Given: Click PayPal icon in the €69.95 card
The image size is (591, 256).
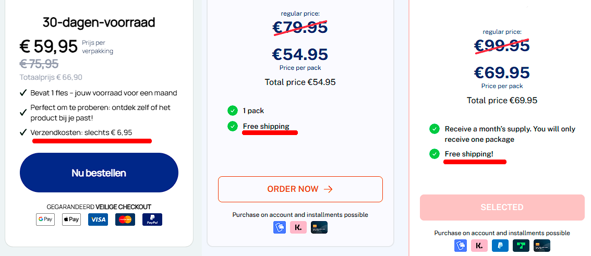Looking at the screenshot, I should click(500, 246).
